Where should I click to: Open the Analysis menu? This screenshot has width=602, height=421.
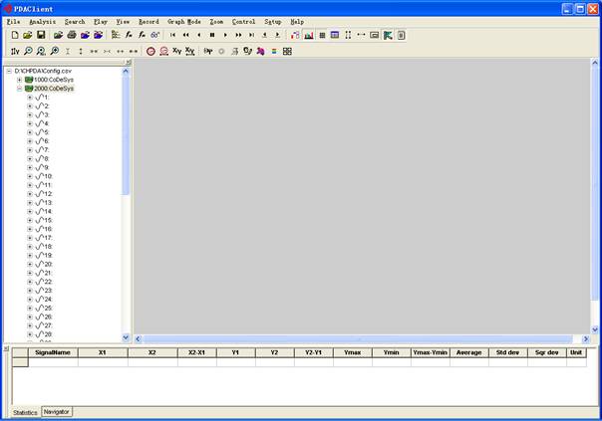pyautogui.click(x=43, y=21)
